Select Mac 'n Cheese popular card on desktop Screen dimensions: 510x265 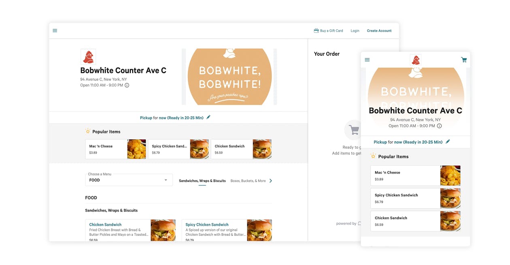pos(116,149)
